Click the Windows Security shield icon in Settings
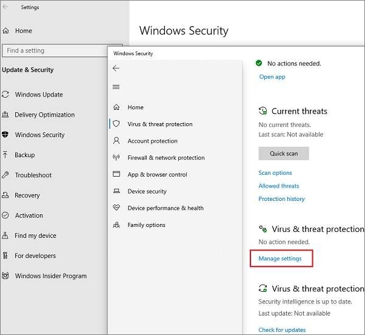Image resolution: width=365 pixels, height=335 pixels. (x=5, y=134)
